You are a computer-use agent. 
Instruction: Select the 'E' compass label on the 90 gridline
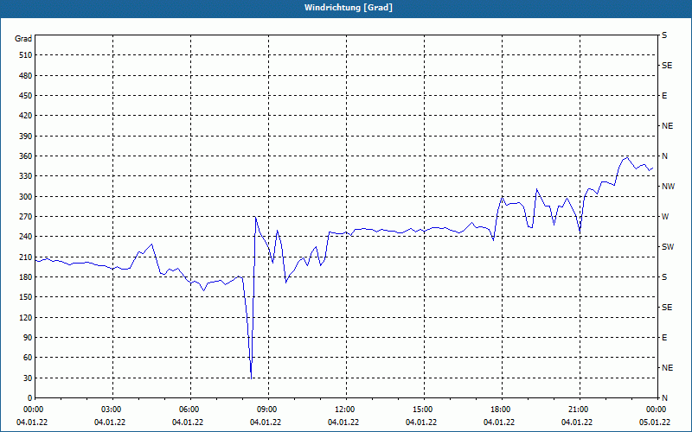pos(664,338)
